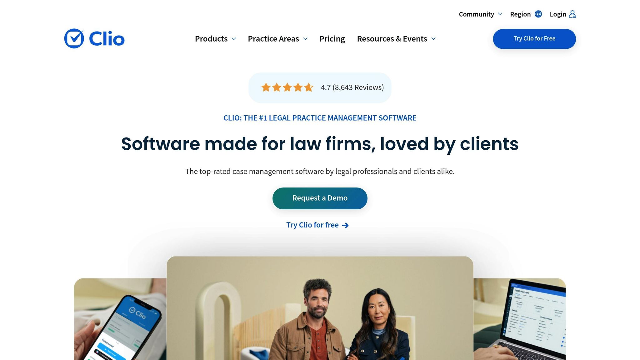Open the Pricing menu item
This screenshot has width=640, height=360.
pos(332,39)
